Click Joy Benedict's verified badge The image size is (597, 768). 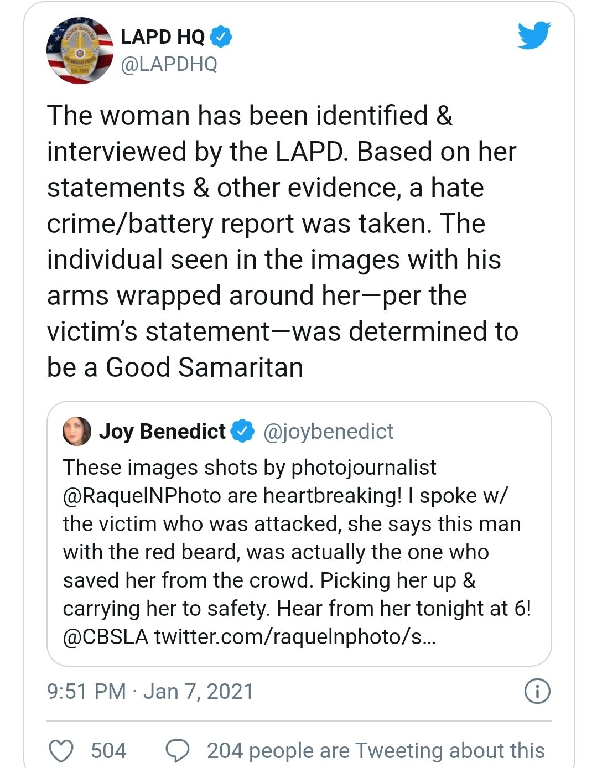[242, 431]
